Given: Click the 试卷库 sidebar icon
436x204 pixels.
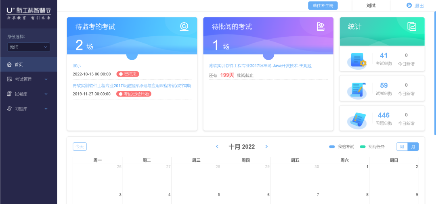Looking at the screenshot, I should (9, 94).
